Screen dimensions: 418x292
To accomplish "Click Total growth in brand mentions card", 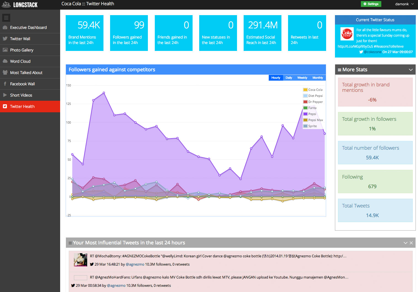I will tap(375, 92).
